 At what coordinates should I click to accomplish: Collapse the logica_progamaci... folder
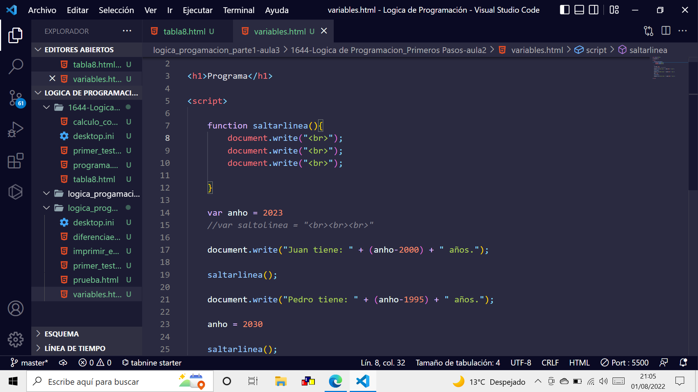click(87, 193)
